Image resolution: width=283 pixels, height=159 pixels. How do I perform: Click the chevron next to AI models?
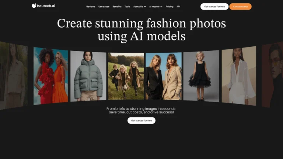[x=161, y=7]
